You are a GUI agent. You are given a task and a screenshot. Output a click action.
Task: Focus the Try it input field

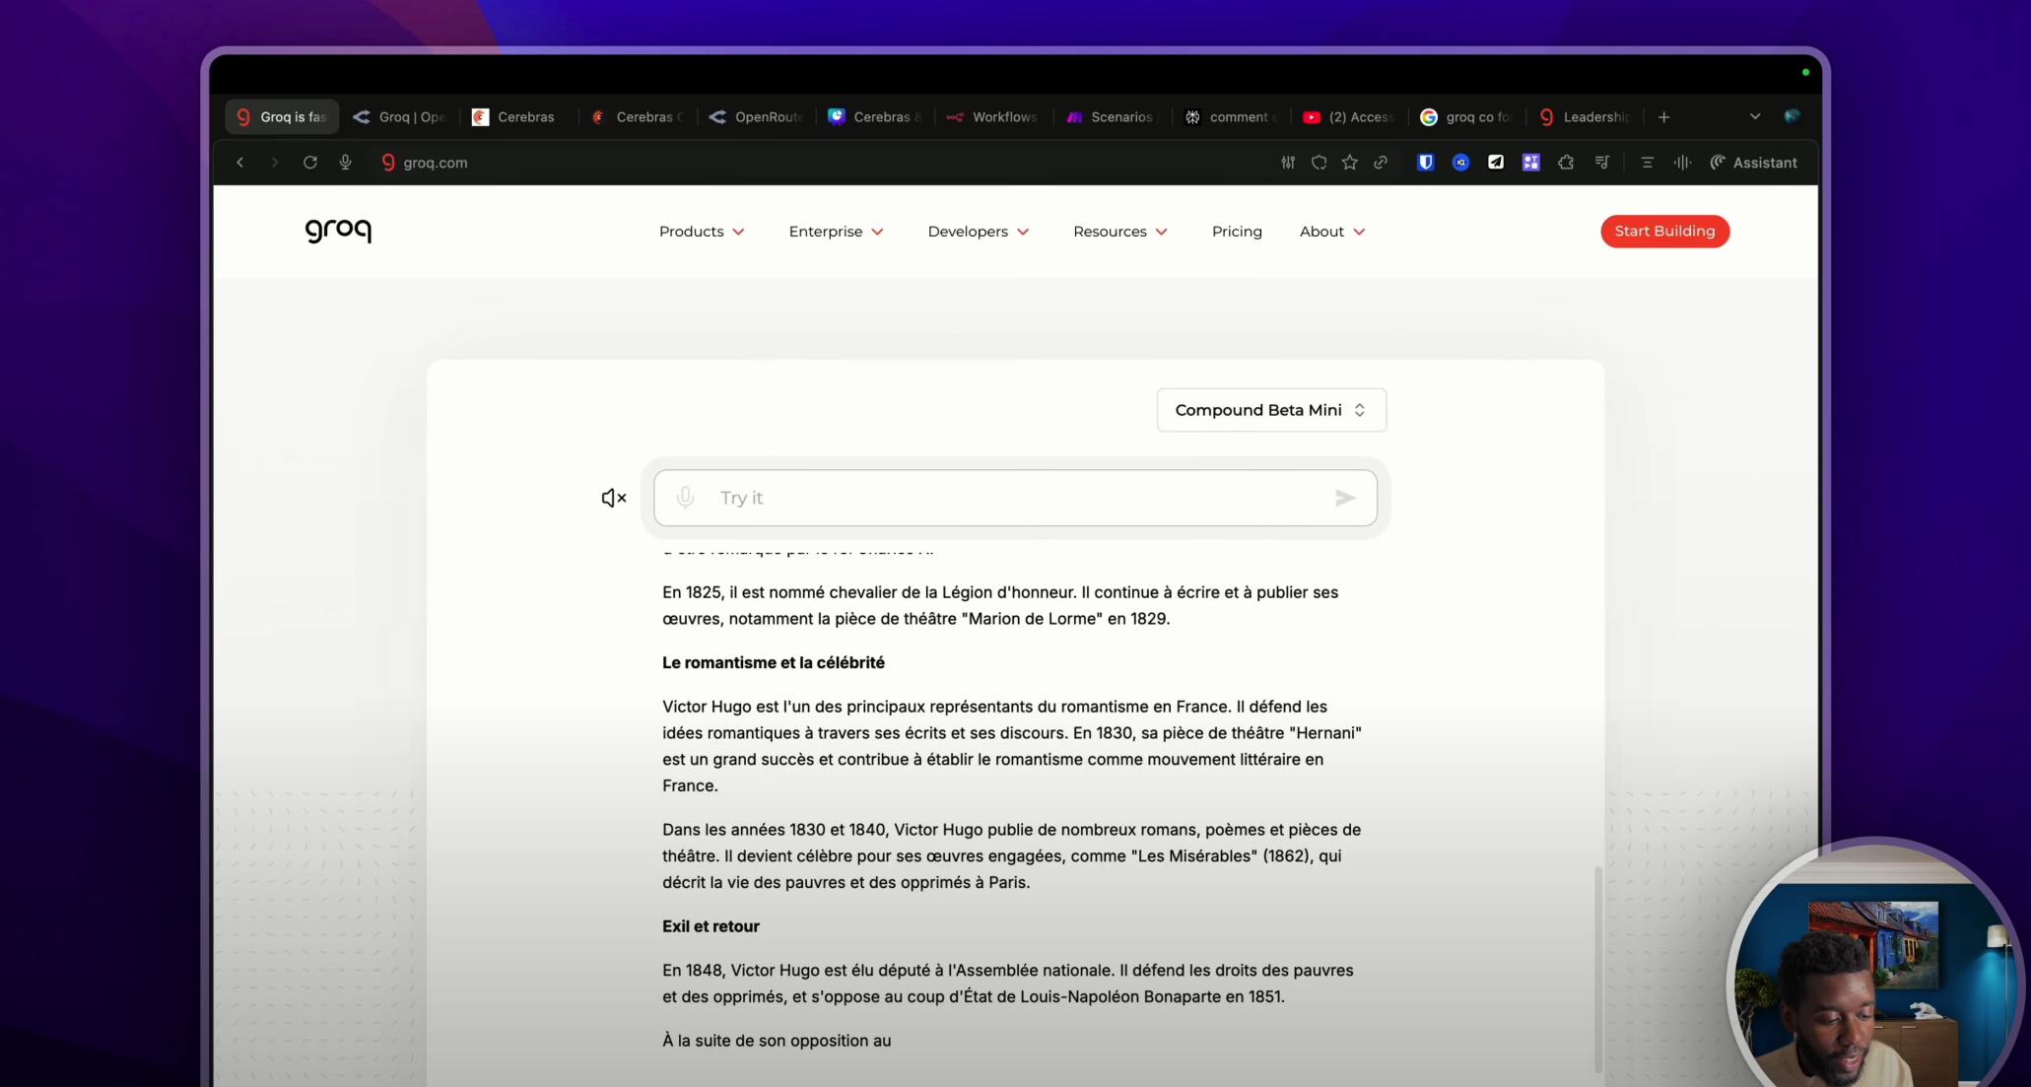click(x=1015, y=498)
